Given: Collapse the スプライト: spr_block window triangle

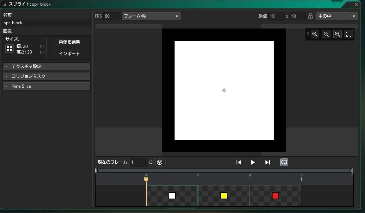Looking at the screenshot, I should tap(5, 5).
